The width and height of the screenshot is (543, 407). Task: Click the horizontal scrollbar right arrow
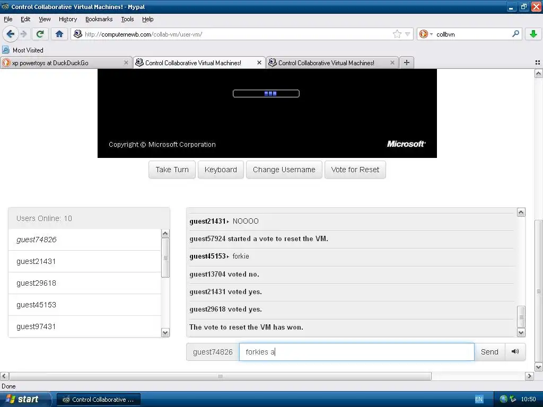(x=529, y=376)
